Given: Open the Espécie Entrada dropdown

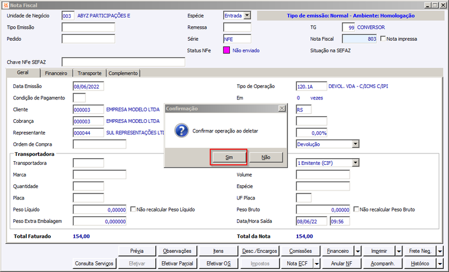Looking at the screenshot, I should click(x=247, y=16).
